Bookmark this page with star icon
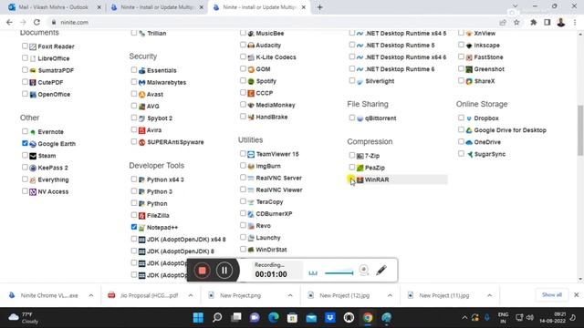This screenshot has width=584, height=328. pyautogui.click(x=516, y=22)
